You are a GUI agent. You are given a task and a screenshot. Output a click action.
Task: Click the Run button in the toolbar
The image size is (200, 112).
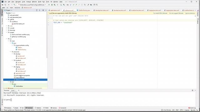click(x=49, y=5)
